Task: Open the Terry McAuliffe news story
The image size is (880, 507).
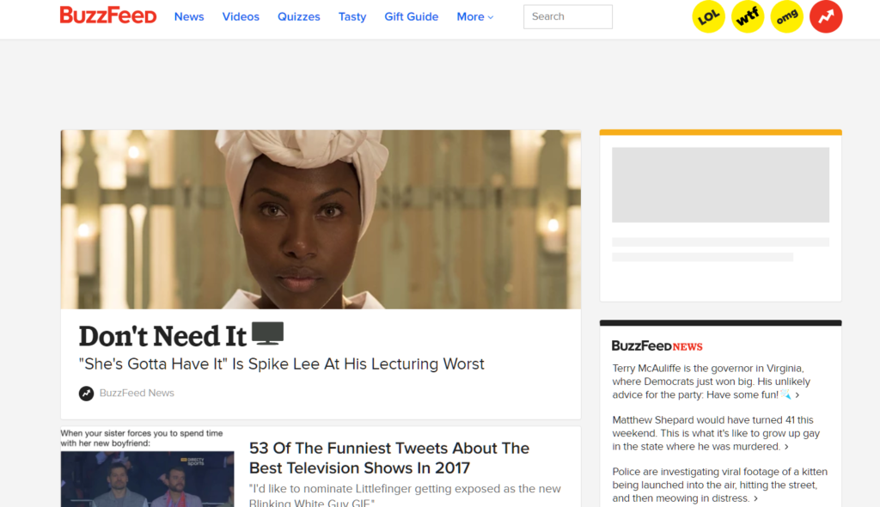Action: click(x=712, y=382)
